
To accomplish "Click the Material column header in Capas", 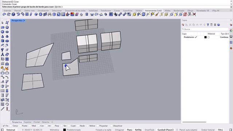I will click(211, 34).
